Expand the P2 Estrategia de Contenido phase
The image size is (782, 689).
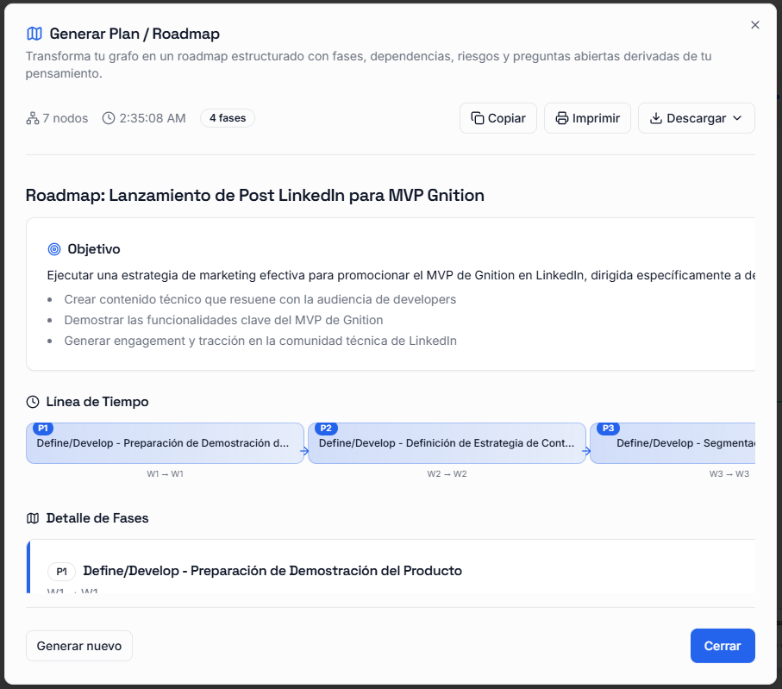(447, 442)
